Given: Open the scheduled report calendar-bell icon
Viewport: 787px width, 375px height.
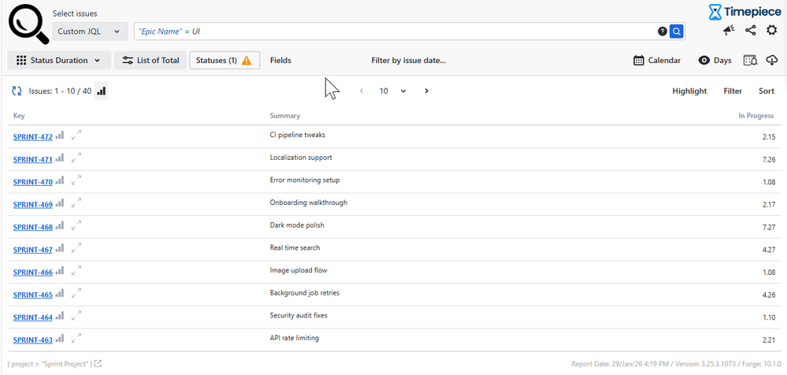Looking at the screenshot, I should coord(750,60).
